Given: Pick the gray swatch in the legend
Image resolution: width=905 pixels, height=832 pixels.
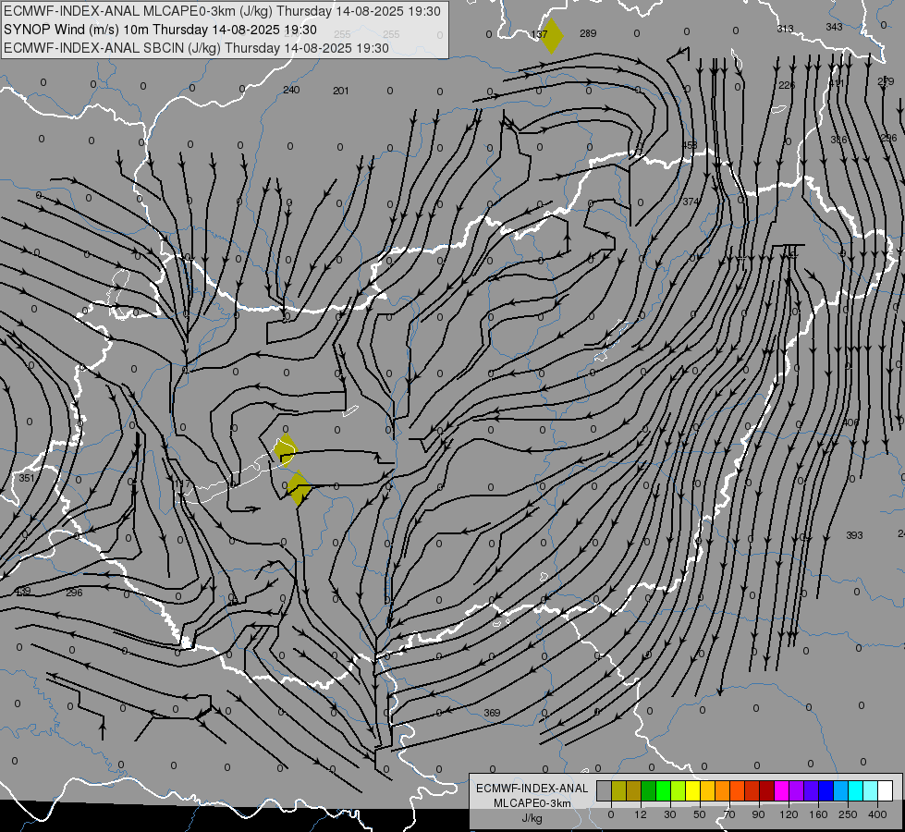Looking at the screenshot, I should [x=605, y=790].
